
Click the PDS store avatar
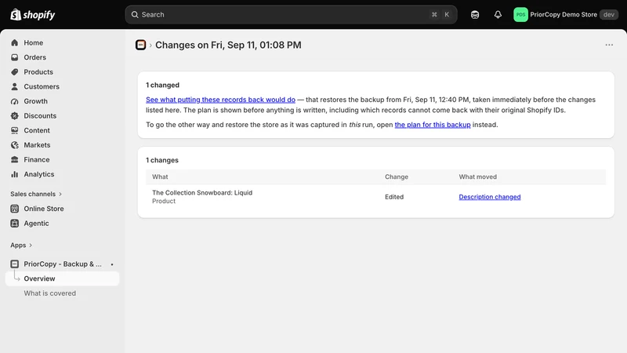pyautogui.click(x=520, y=15)
